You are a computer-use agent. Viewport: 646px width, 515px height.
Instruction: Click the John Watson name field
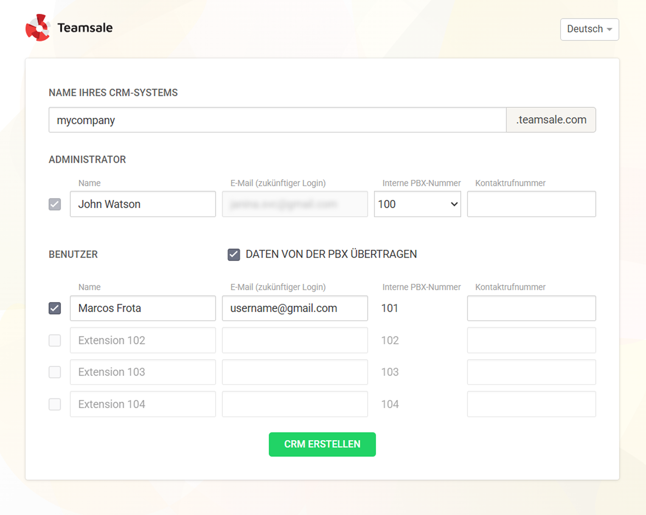click(x=142, y=204)
